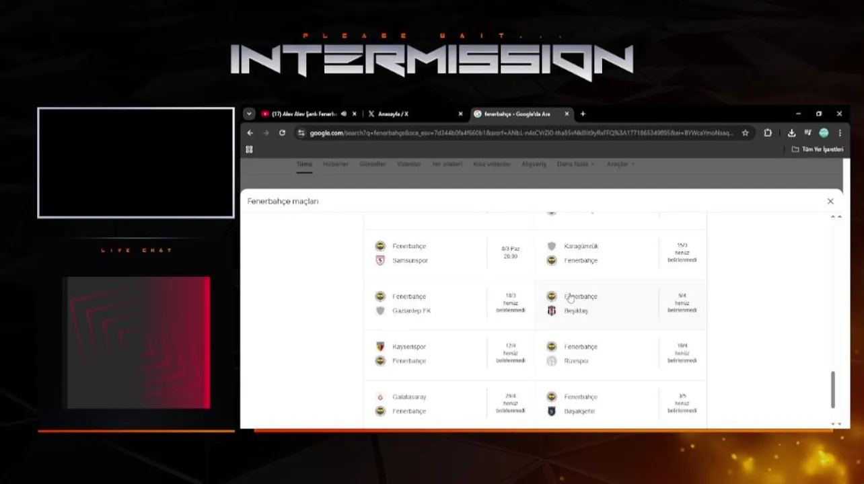Click the Beşiktaş team name
The width and height of the screenshot is (864, 484).
tap(576, 311)
